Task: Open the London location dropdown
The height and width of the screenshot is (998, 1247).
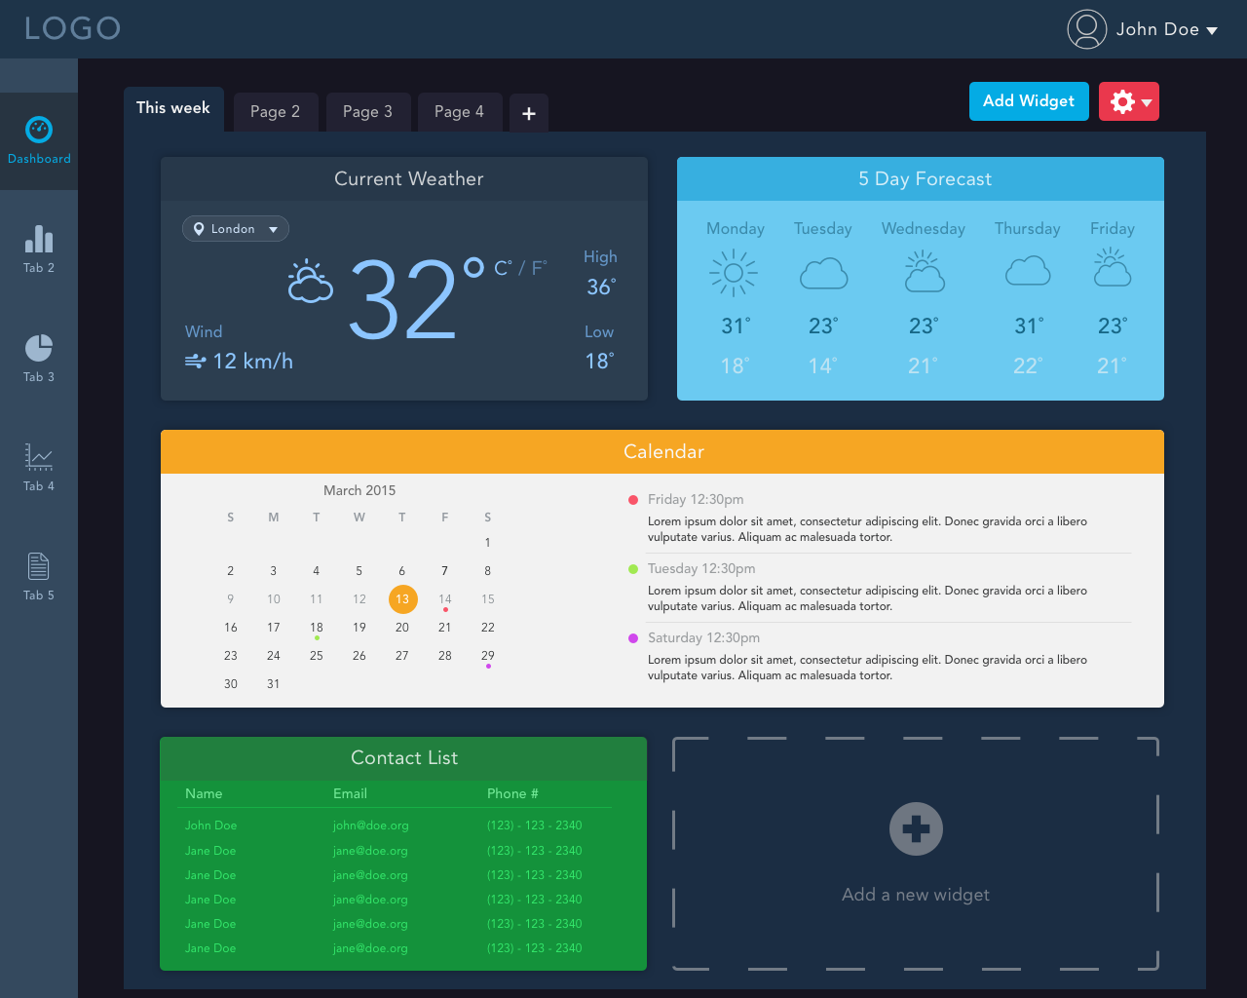Action: point(236,229)
